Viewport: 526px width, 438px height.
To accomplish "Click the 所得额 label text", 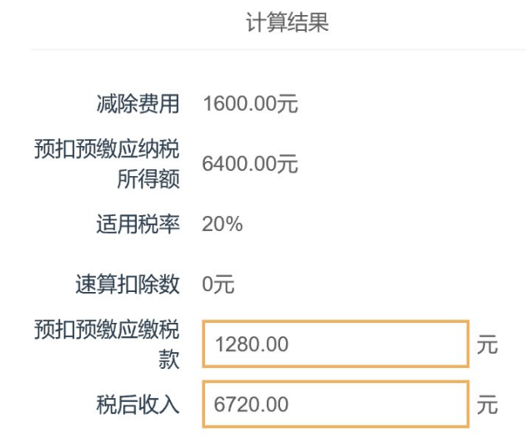I will click(x=148, y=179).
